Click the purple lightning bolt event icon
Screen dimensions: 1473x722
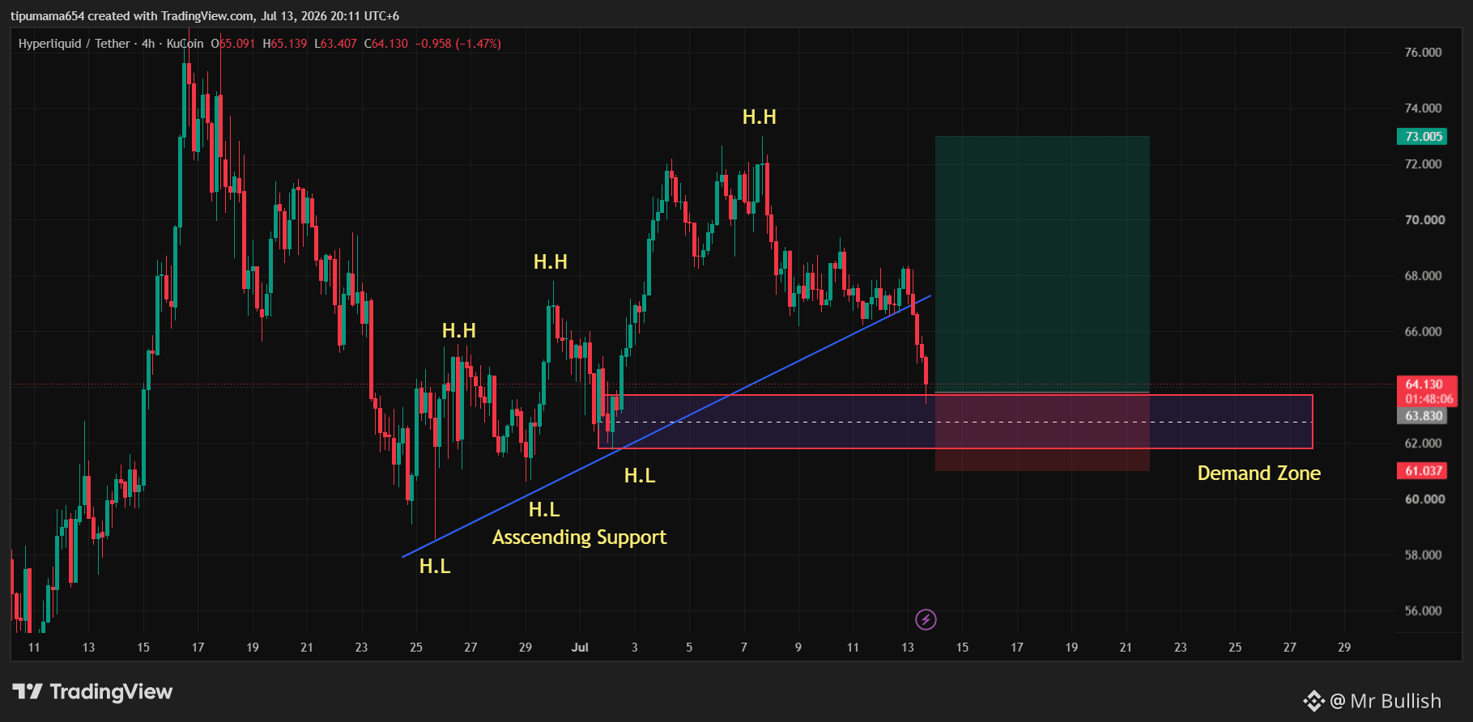[x=926, y=620]
